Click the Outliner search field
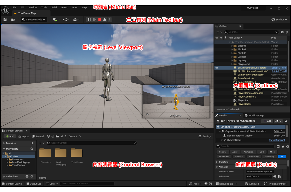This screenshot has width=291, height=192. (x=251, y=32)
